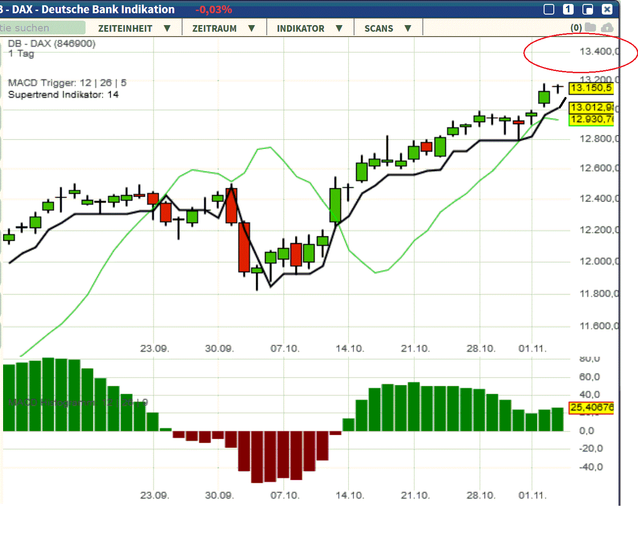The height and width of the screenshot is (534, 638).
Task: Open Supertrend Indikator 14 settings
Action: tap(63, 94)
